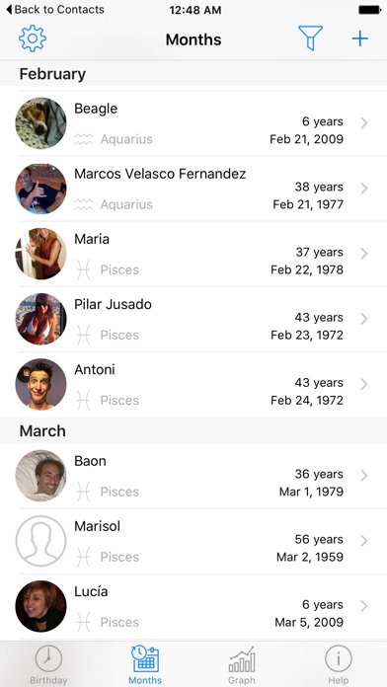
Task: Open settings via the gear icon
Action: pos(33,38)
